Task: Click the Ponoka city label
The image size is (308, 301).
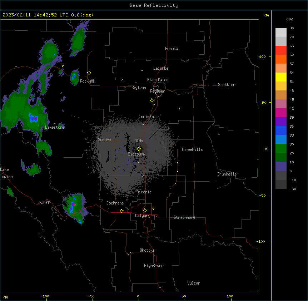Action: 172,49
